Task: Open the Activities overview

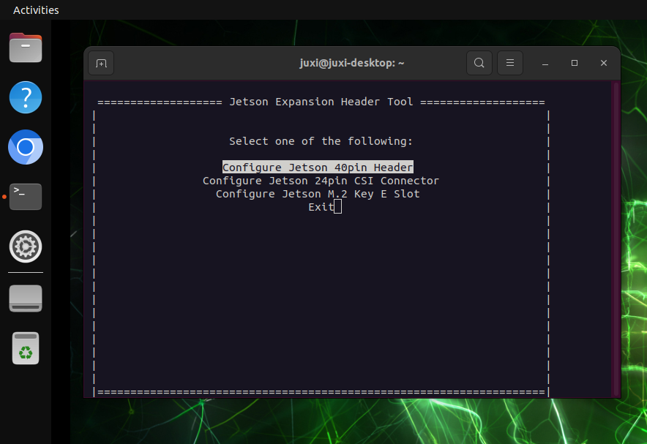Action: (x=36, y=10)
